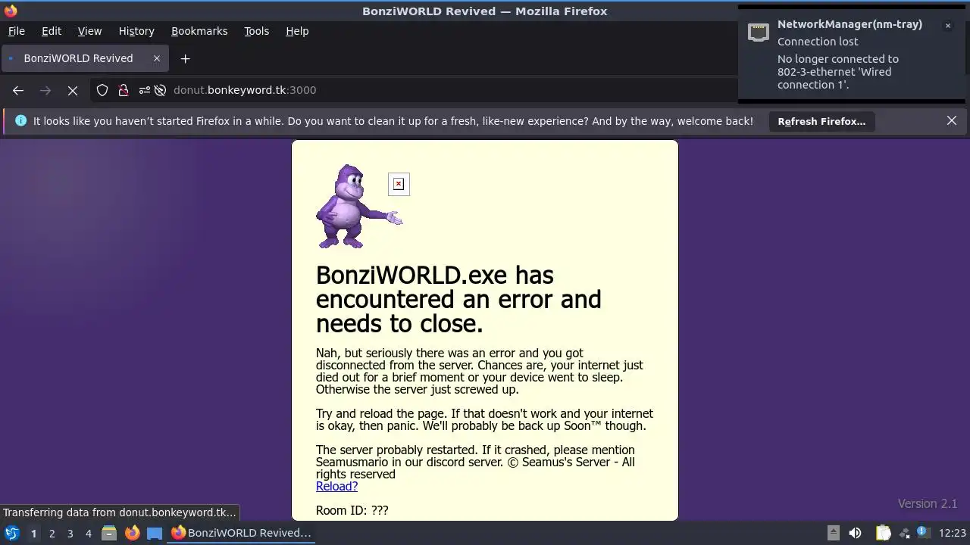Open the View menu
Screen dimensions: 970x545
point(89,31)
